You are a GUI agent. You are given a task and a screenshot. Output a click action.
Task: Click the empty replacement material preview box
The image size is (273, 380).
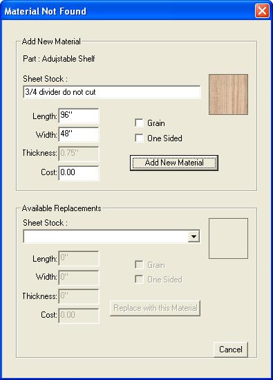coord(228,239)
